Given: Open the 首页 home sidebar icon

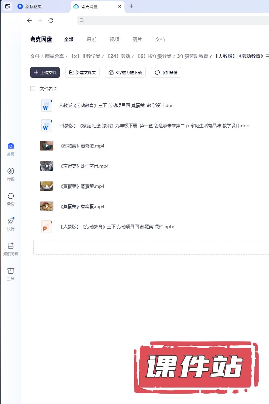Looking at the screenshot, I should pos(11,146).
